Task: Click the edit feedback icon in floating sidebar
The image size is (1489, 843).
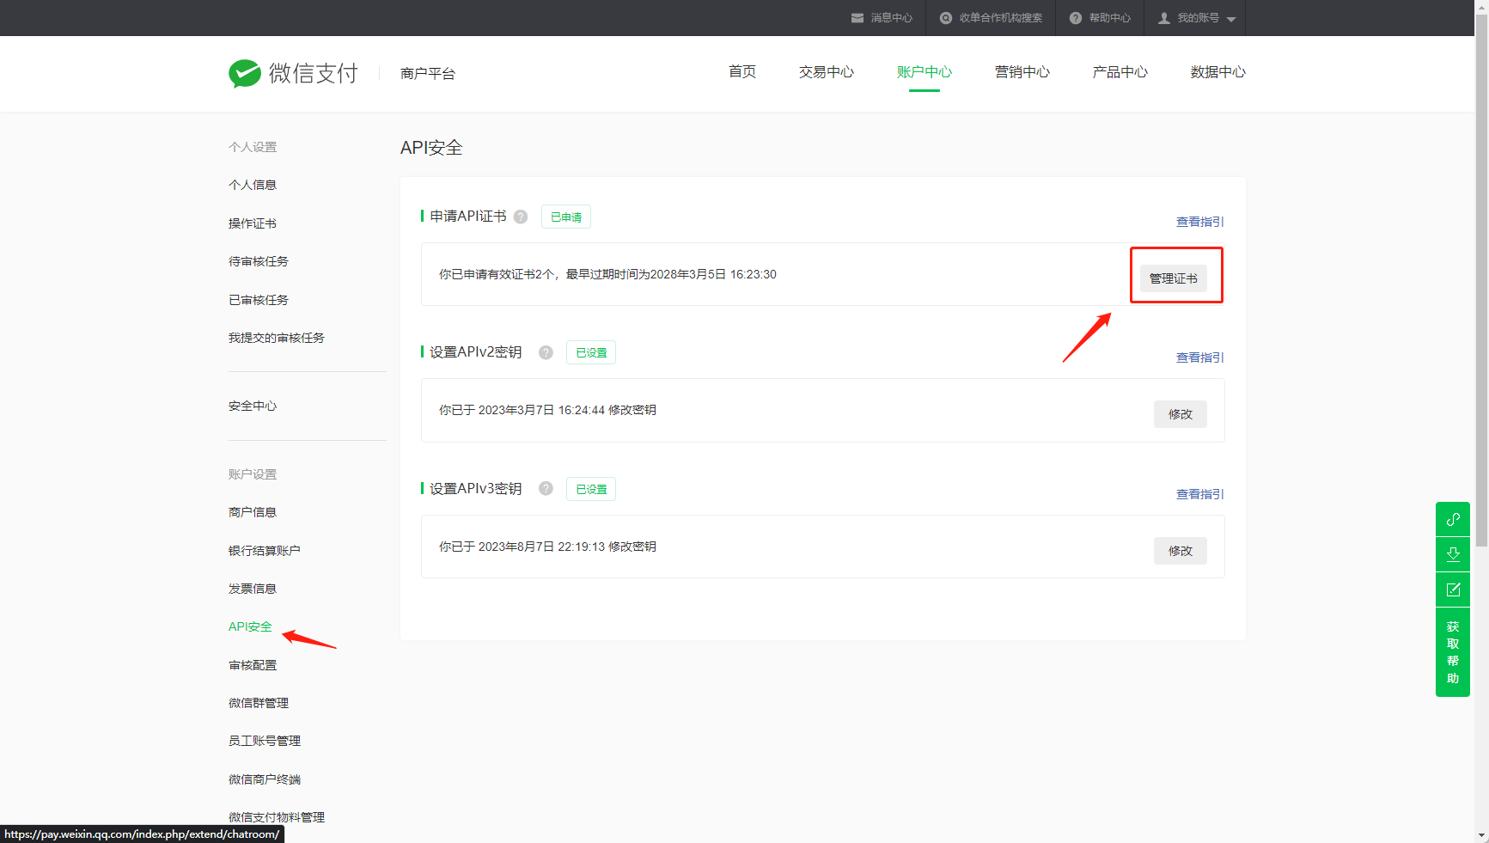Action: pyautogui.click(x=1453, y=589)
